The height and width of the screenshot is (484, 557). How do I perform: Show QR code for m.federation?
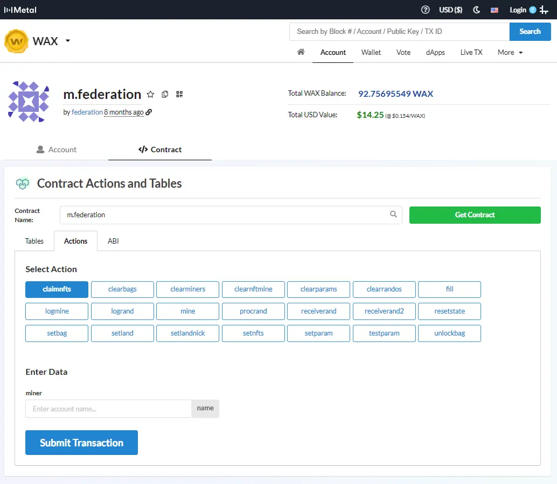[x=179, y=94]
